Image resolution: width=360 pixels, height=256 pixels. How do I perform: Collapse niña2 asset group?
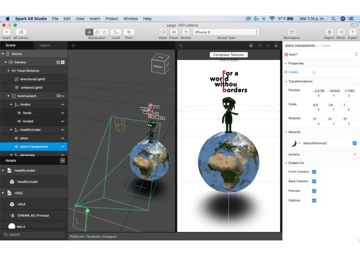[x=3, y=193]
